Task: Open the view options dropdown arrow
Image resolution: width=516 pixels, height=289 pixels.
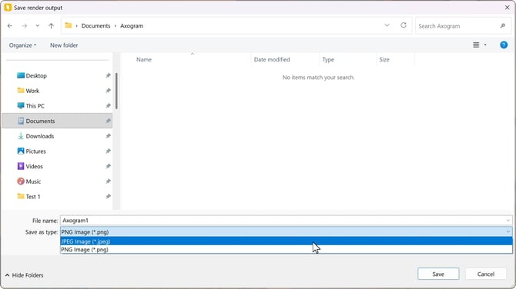Action: [x=485, y=45]
